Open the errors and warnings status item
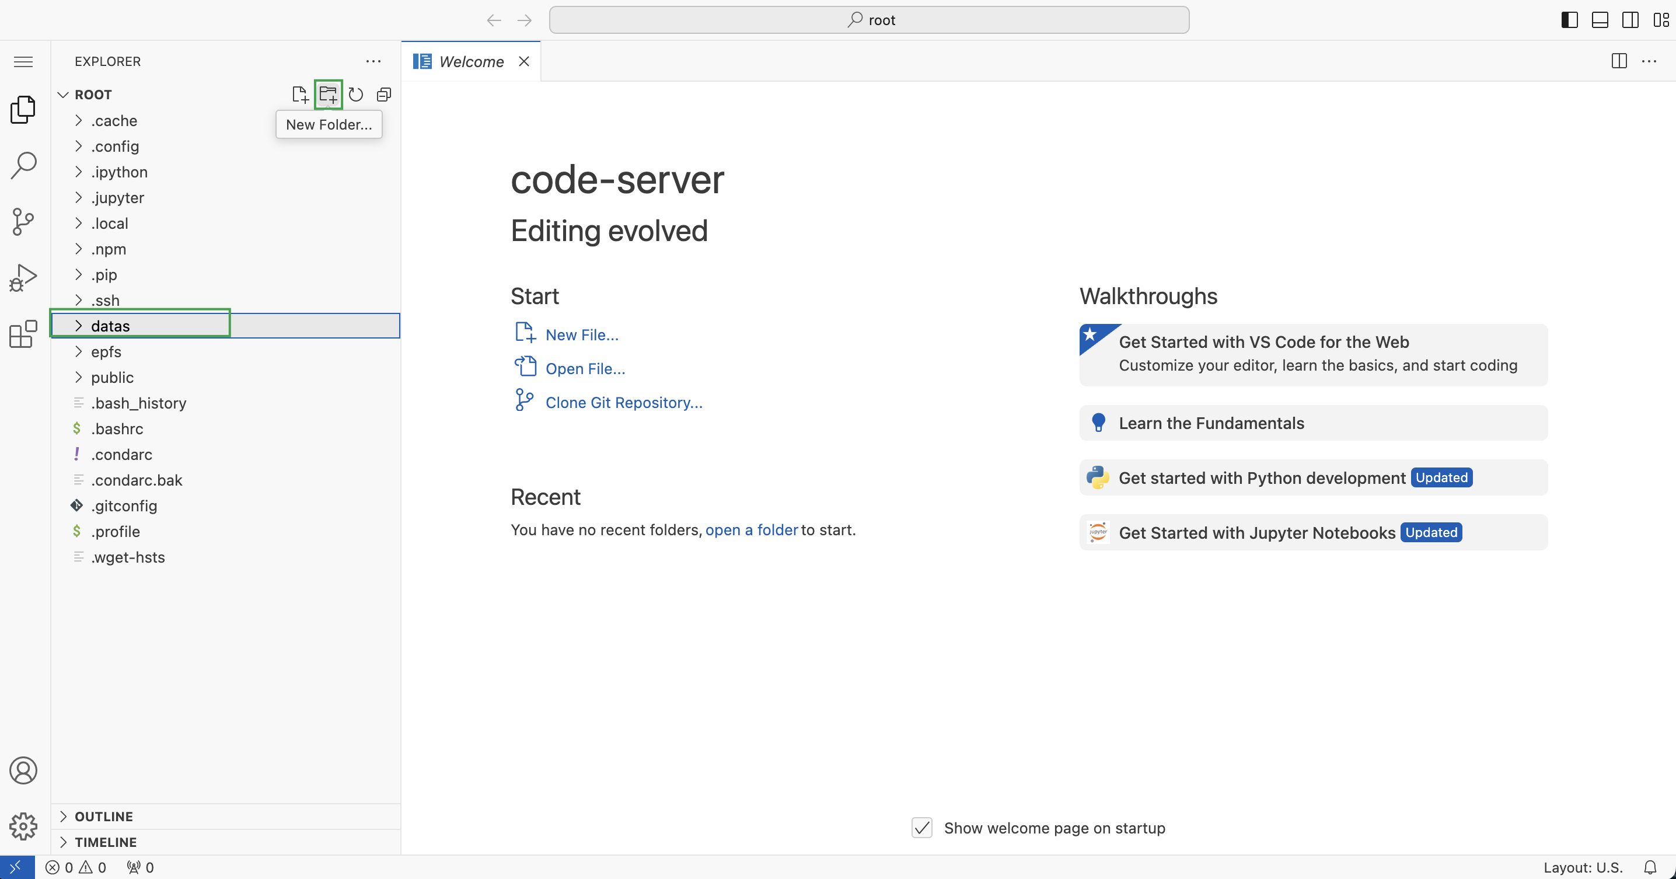 pyautogui.click(x=75, y=867)
